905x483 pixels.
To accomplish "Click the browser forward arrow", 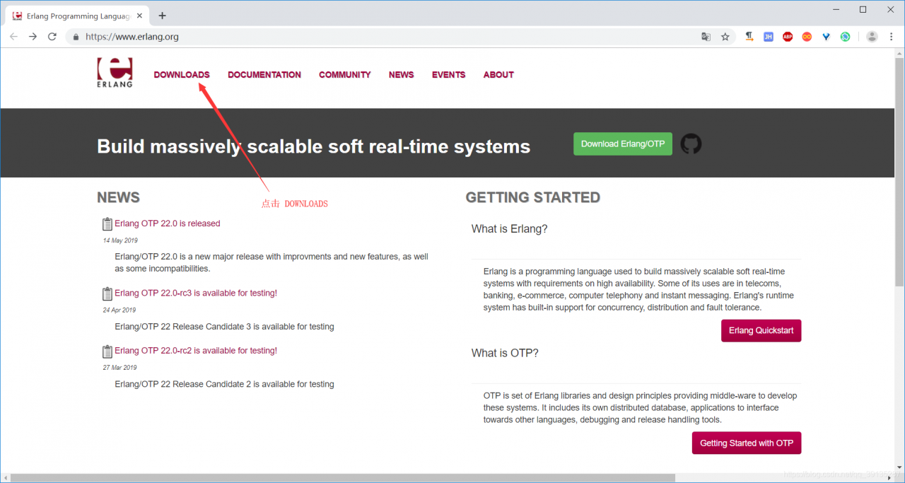I will pos(33,37).
